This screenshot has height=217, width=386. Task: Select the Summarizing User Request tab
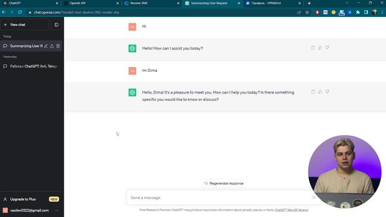[x=212, y=3]
